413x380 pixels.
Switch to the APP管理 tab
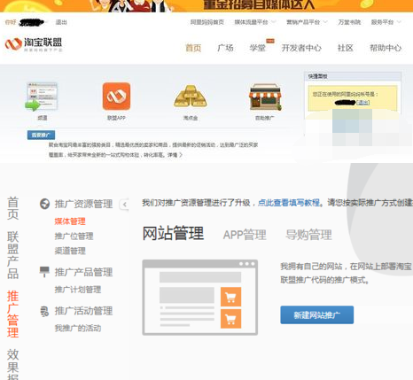(245, 235)
